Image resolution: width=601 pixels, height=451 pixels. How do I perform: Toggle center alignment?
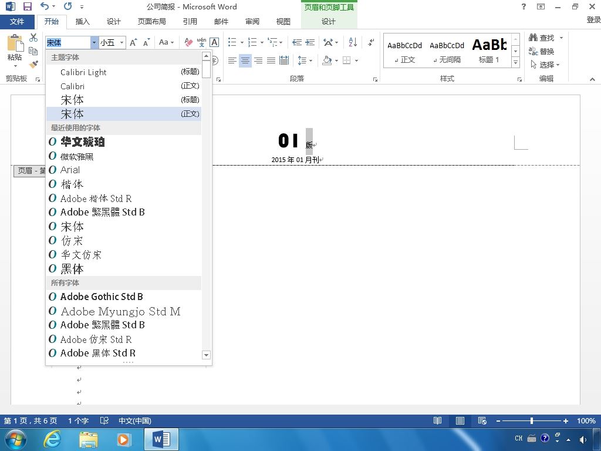[245, 60]
